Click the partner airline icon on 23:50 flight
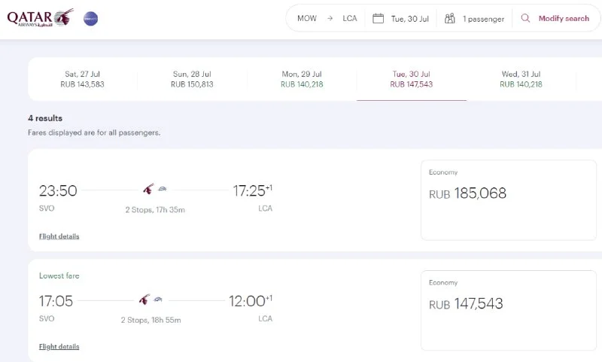The height and width of the screenshot is (362, 602). point(163,190)
